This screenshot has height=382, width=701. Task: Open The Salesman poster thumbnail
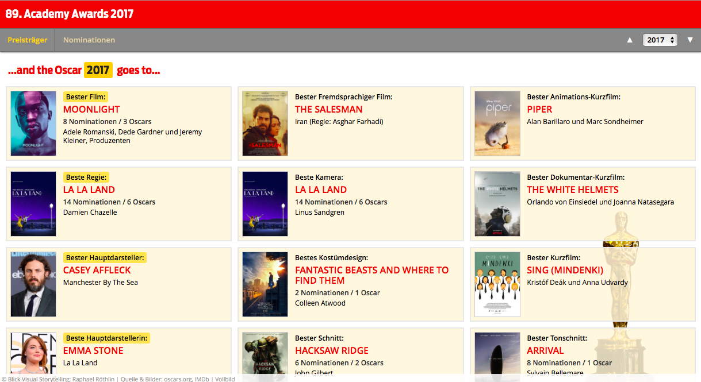pyautogui.click(x=265, y=124)
